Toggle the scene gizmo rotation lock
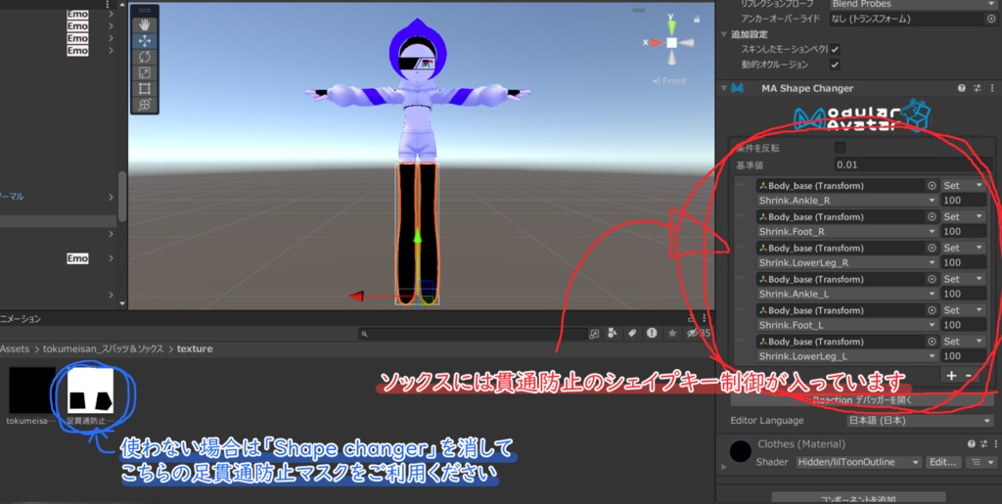The image size is (1002, 504). tap(697, 20)
